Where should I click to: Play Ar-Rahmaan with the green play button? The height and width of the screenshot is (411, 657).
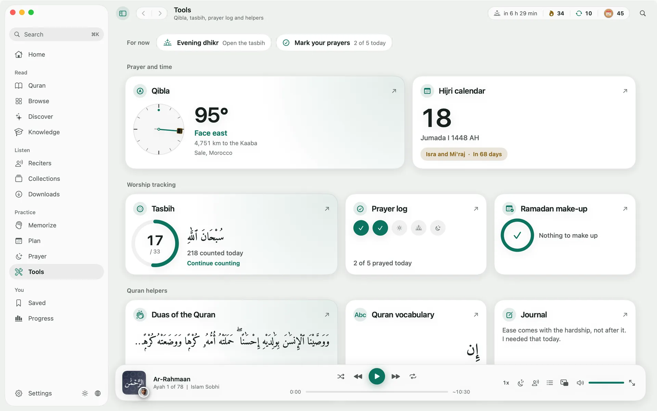click(x=377, y=376)
